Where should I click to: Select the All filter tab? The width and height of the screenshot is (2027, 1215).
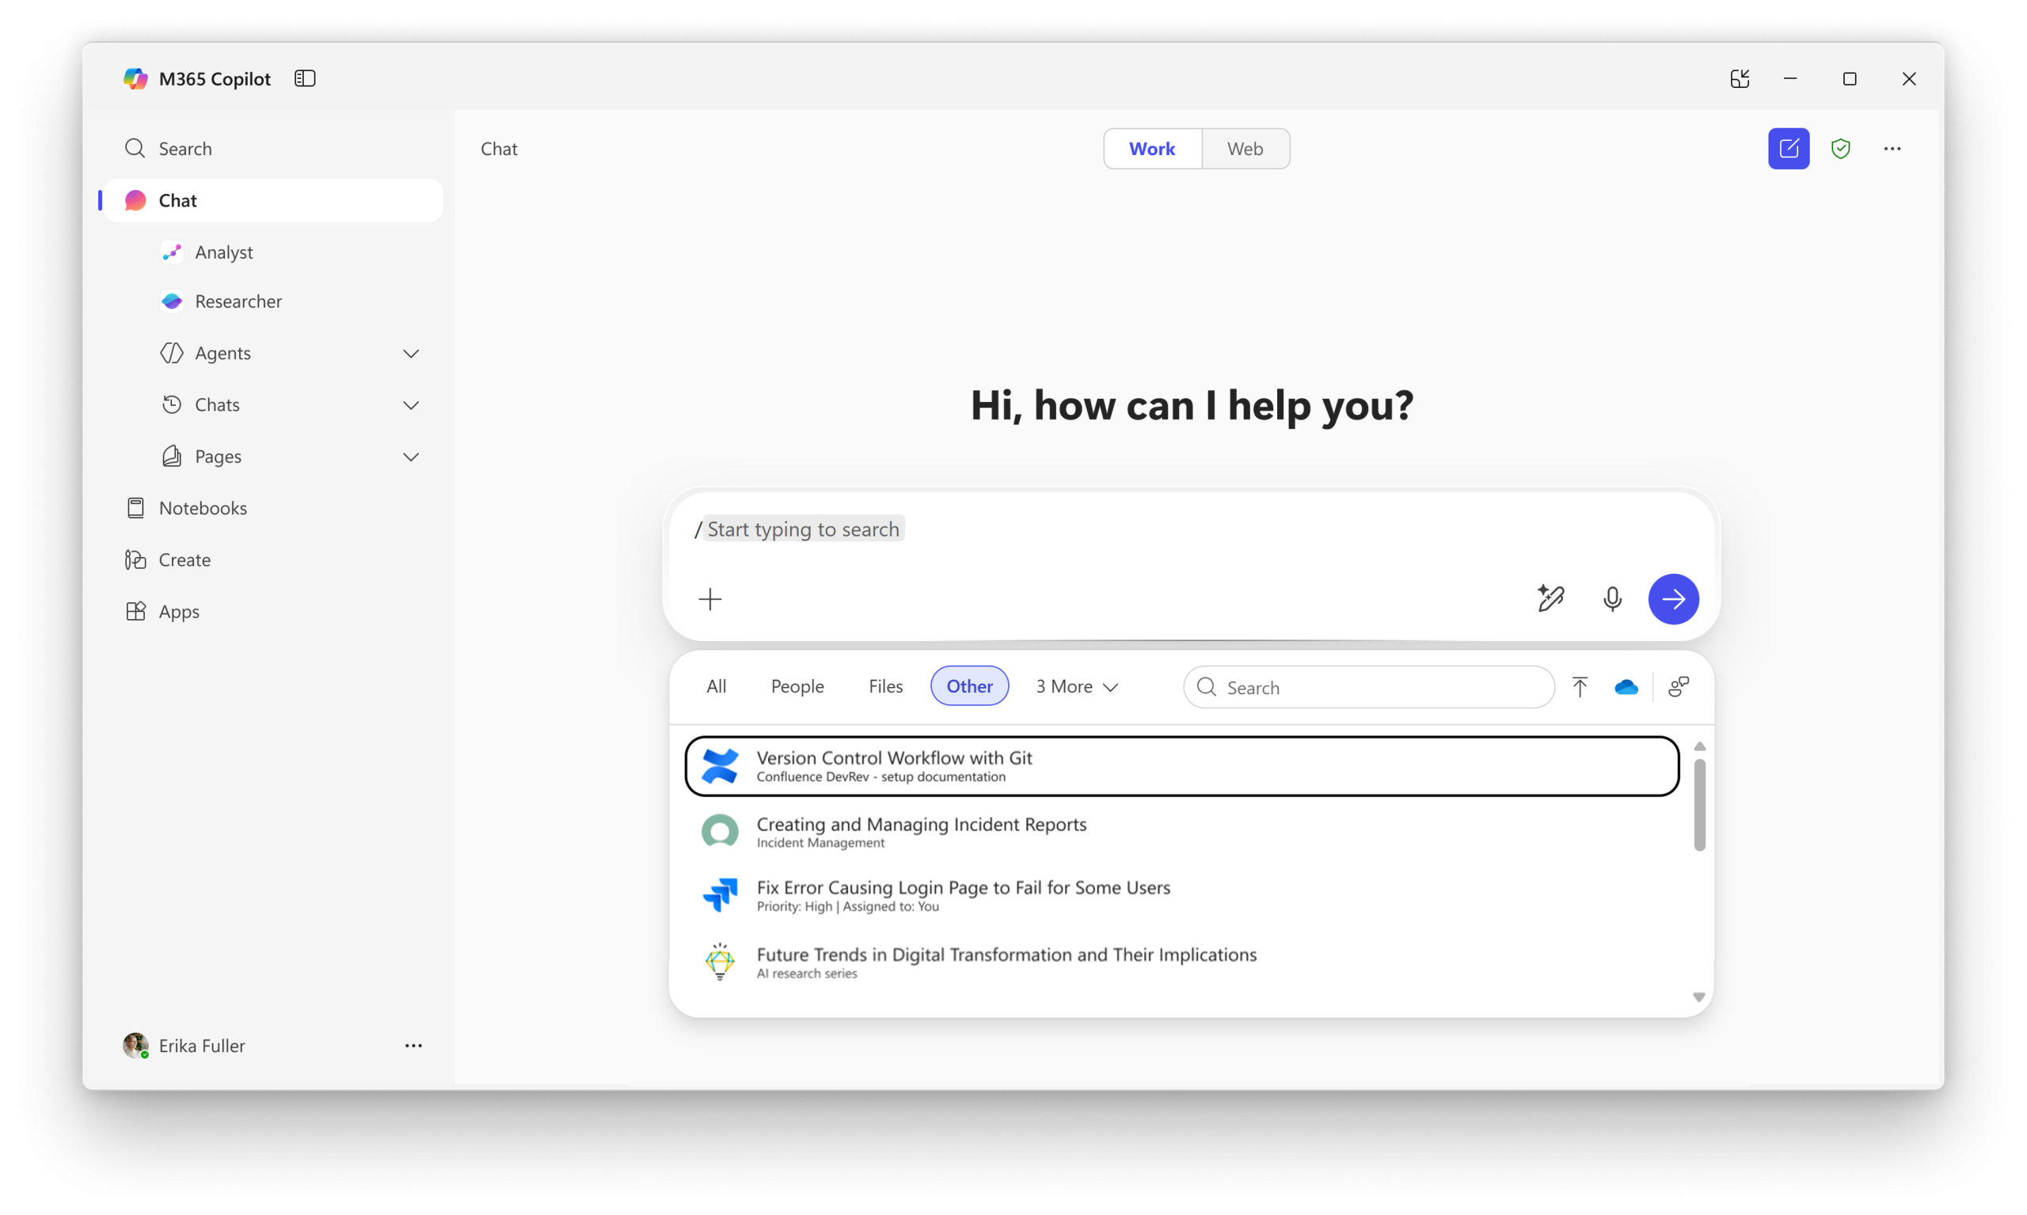pyautogui.click(x=716, y=686)
